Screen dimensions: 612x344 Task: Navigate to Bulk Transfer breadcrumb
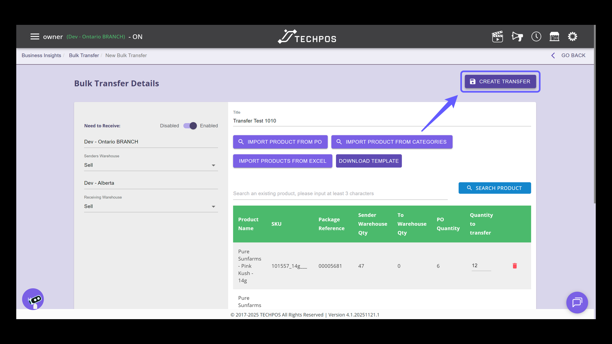point(84,55)
